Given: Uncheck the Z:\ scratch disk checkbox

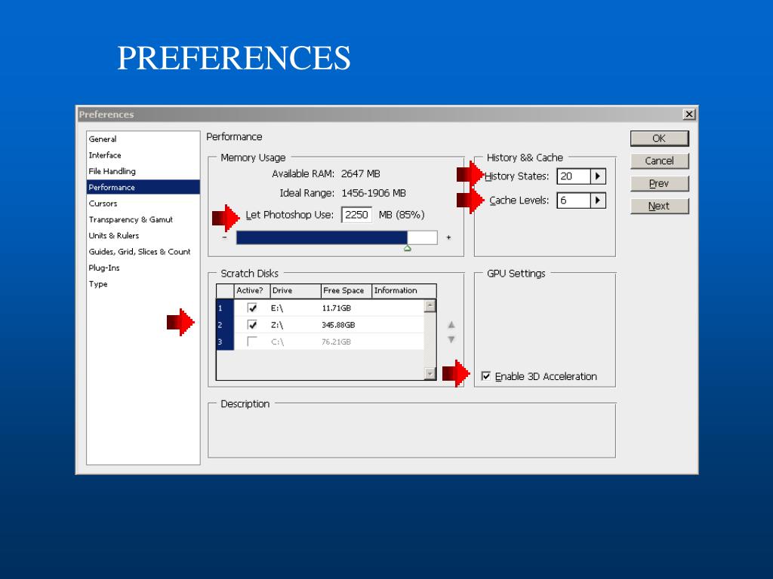Looking at the screenshot, I should (x=252, y=324).
